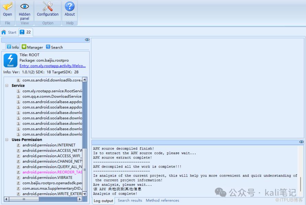Toggle left panel visibility eye icon
The height and width of the screenshot is (205, 306).
click(87, 40)
